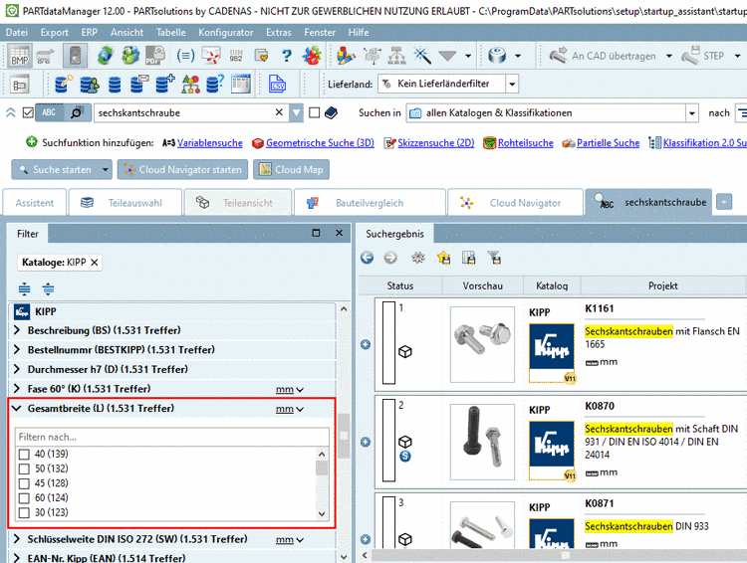The width and height of the screenshot is (747, 563).
Task: Collapse the Gesamtbreite (L) filter group
Action: (17, 409)
